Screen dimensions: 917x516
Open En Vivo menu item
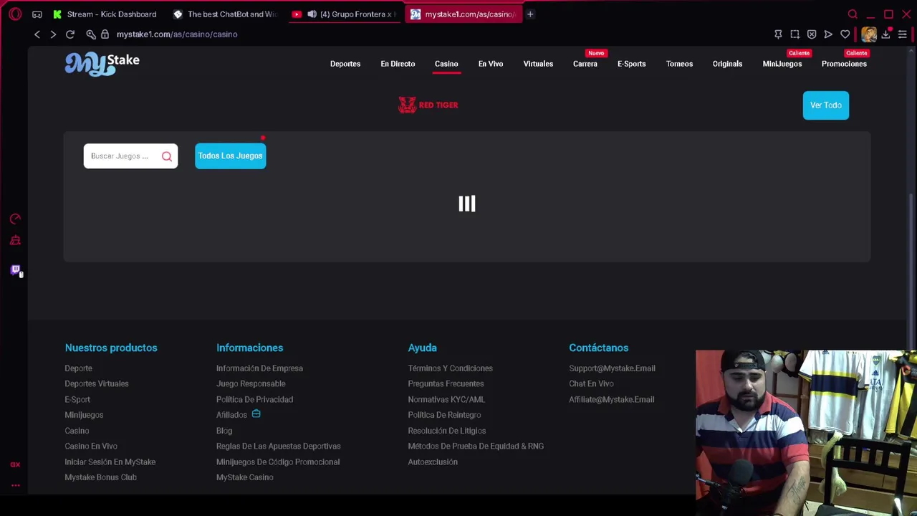[x=491, y=64]
